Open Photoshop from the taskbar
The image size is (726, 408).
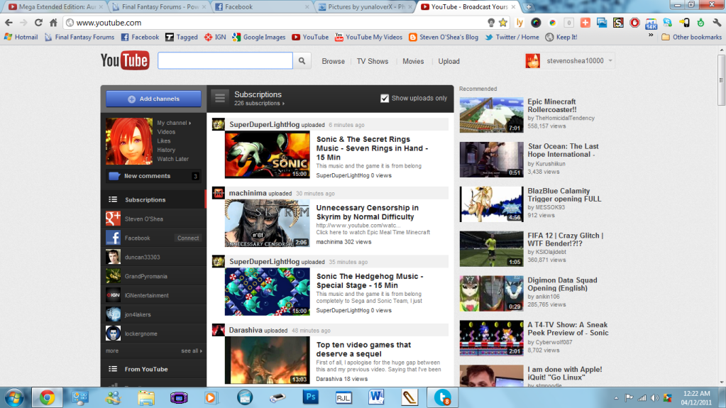click(x=311, y=397)
